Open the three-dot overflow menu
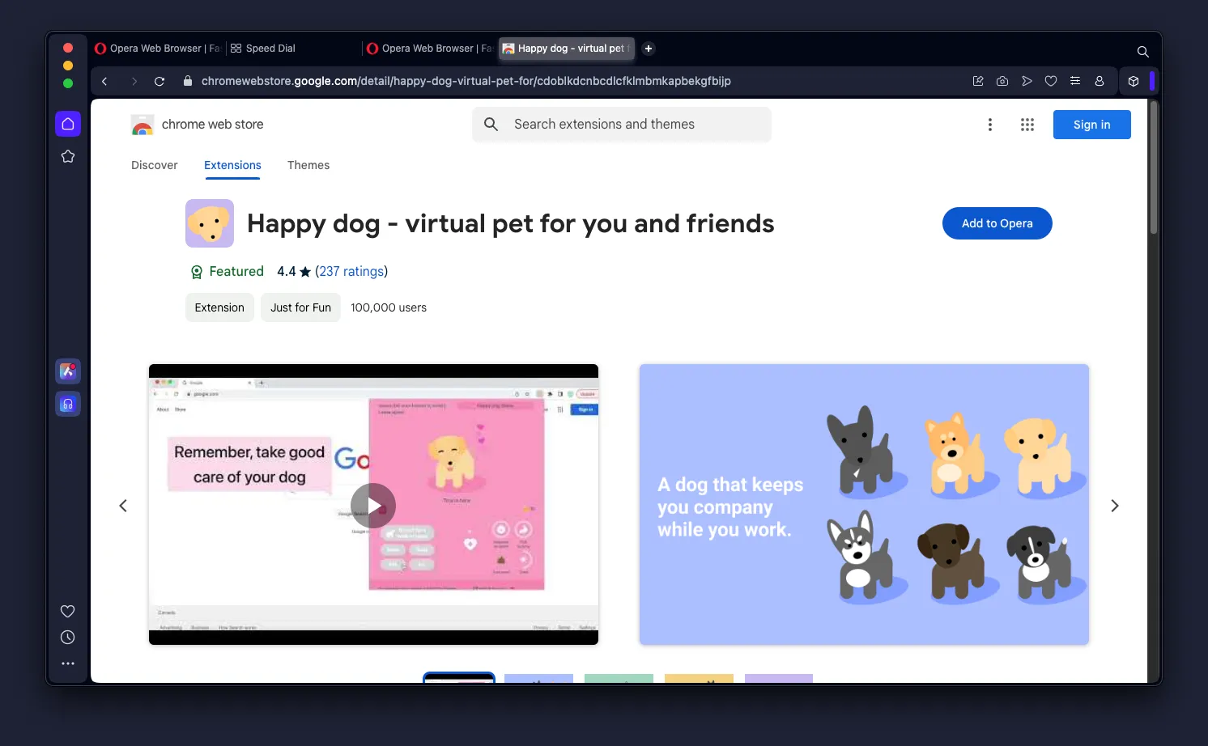 coord(990,124)
